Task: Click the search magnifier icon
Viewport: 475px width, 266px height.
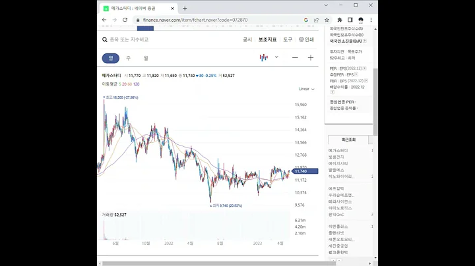Action: pos(105,40)
